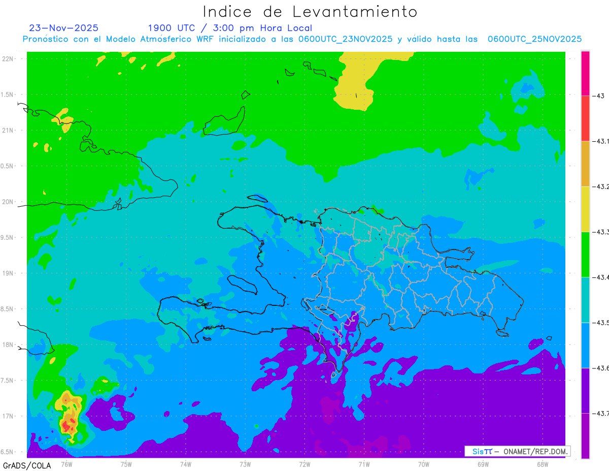Click the '22N' latitude label
Viewport: 609px width, 471px height.
9,58
